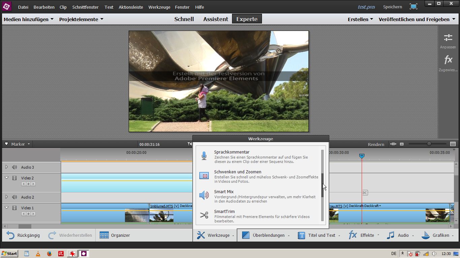Click the system tray volume icon
The height and width of the screenshot is (258, 460).
434,254
